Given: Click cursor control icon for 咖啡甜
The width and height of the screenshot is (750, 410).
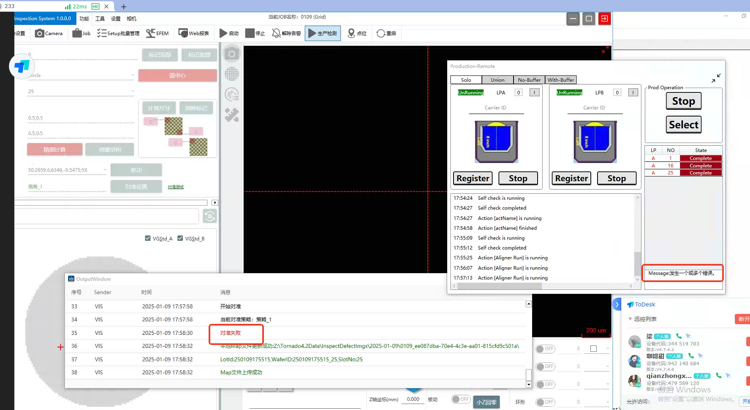Looking at the screenshot, I should point(700,356).
